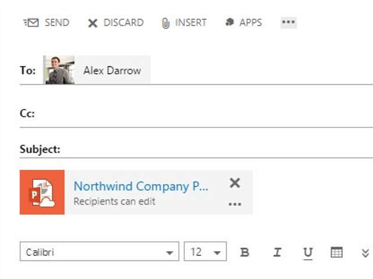373x279 pixels.
Task: Open attachment more options ellipsis
Action: coord(235,204)
